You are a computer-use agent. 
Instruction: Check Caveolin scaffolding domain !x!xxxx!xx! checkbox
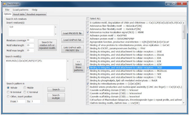pyautogui.click(x=88, y=94)
